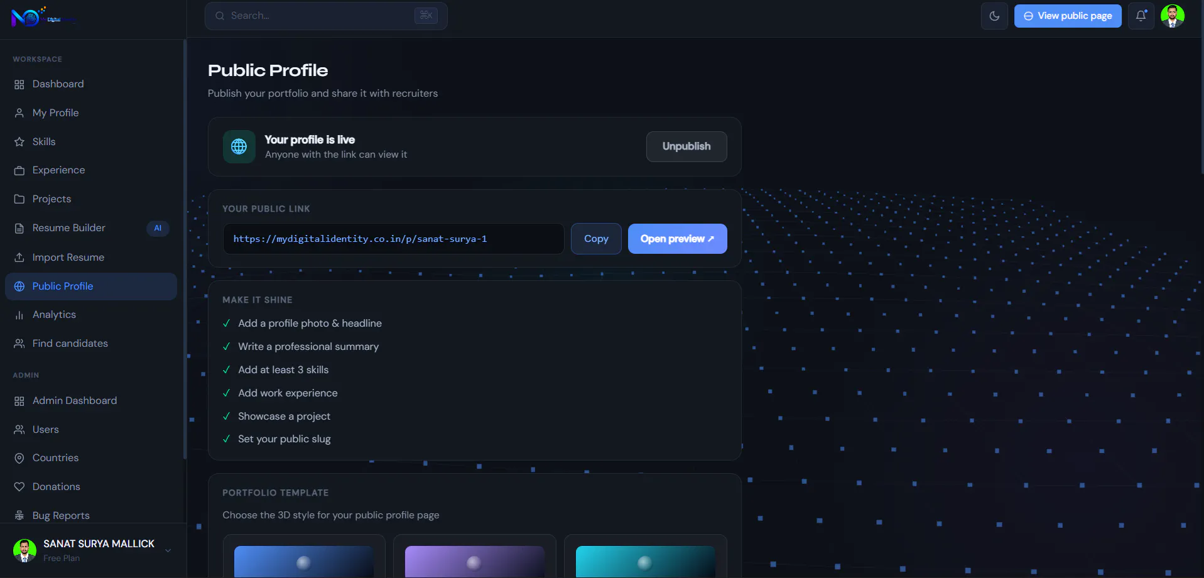Click the Donations heart icon
The height and width of the screenshot is (578, 1204).
tap(19, 487)
